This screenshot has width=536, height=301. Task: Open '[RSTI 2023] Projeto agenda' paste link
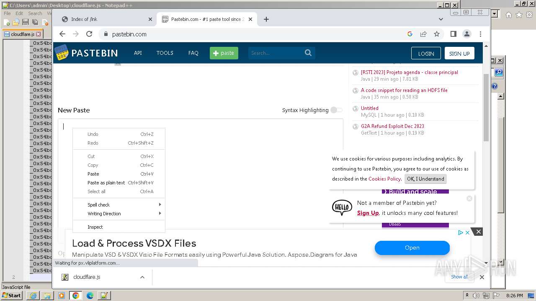409,72
